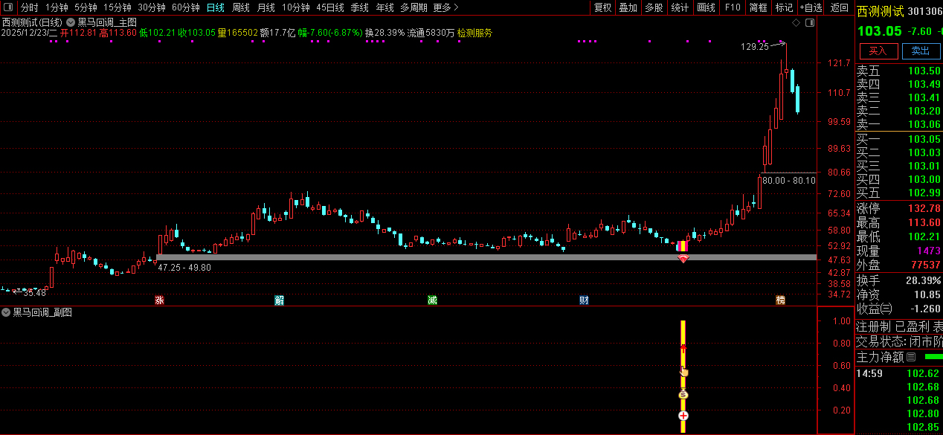Click the 简框 toolbar button
The image size is (943, 435).
[x=759, y=7]
